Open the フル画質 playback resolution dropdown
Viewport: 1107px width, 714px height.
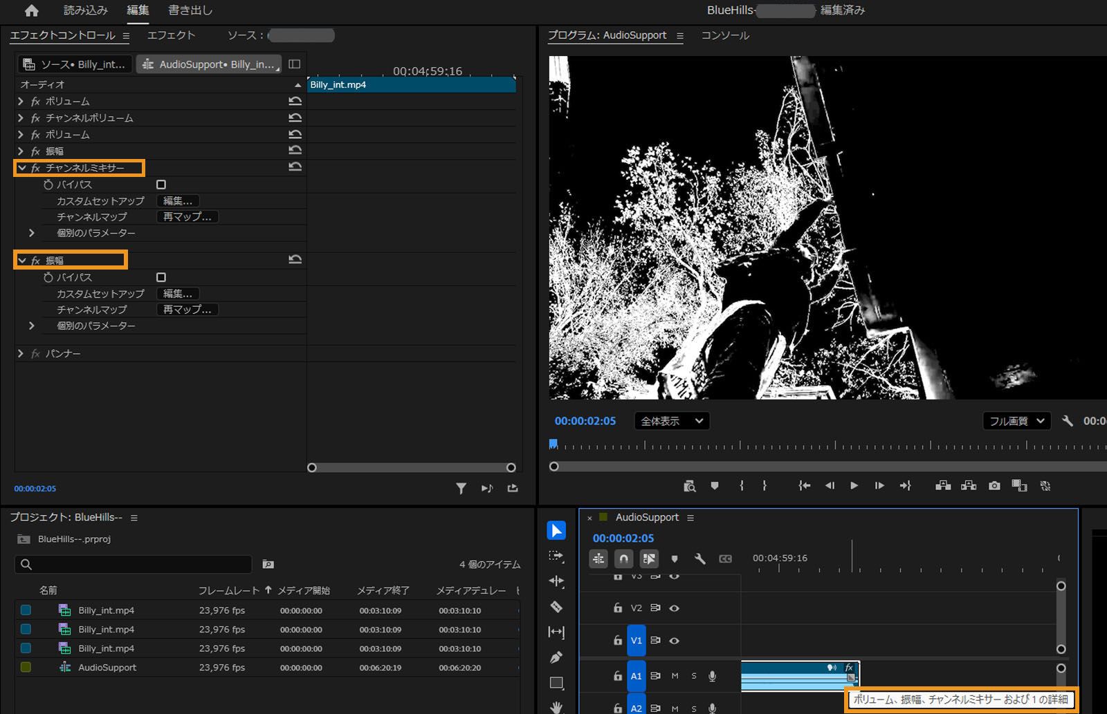pos(1016,421)
